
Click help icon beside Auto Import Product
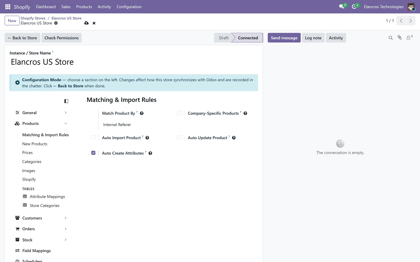(x=147, y=138)
